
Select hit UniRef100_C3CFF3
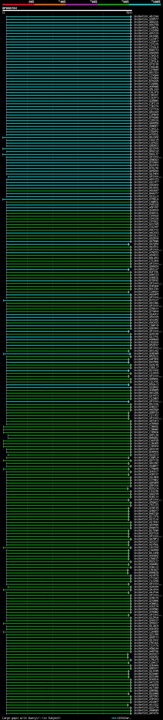[146, 98]
